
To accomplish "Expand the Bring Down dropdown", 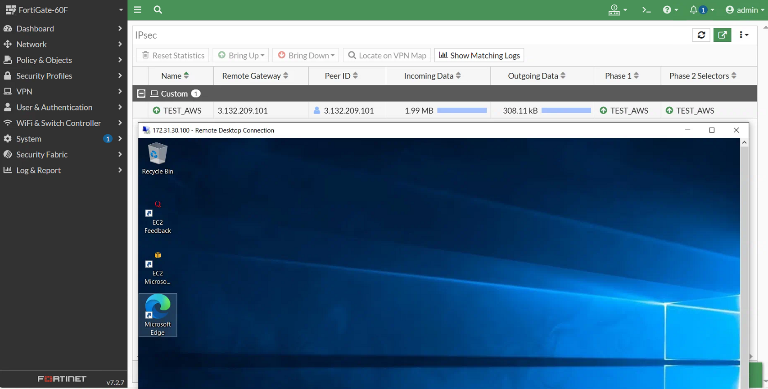I will (x=306, y=55).
